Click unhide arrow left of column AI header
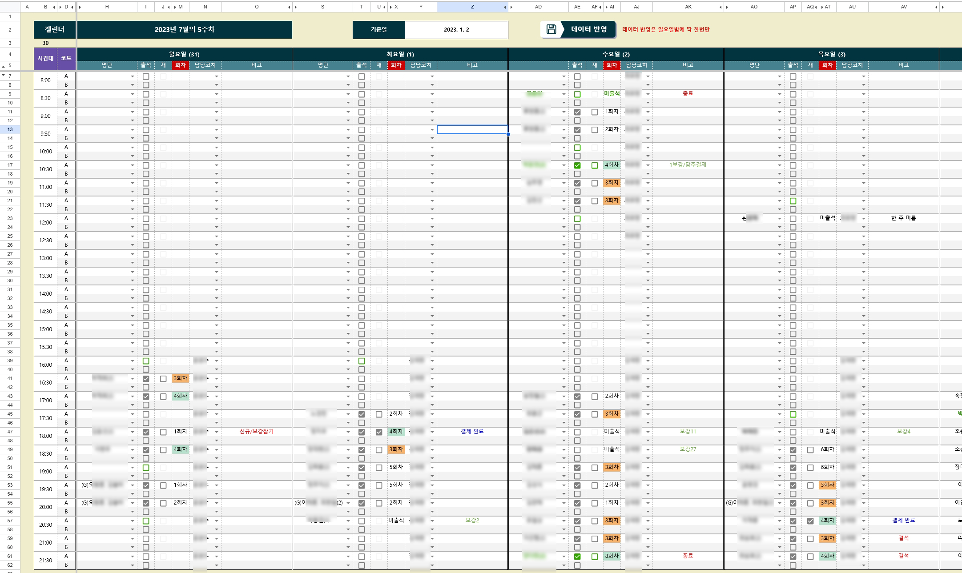Viewport: 962px width, 573px height. point(607,7)
